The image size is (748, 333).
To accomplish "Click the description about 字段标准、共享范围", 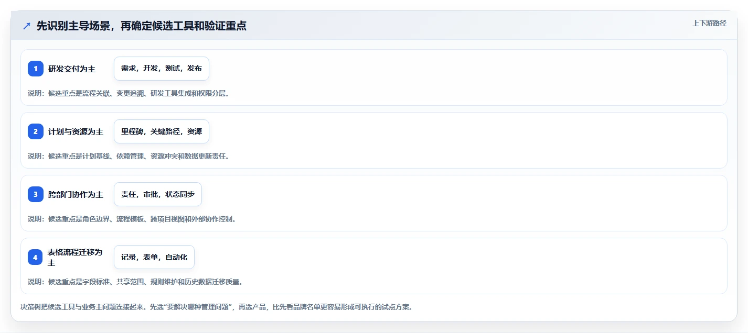I will 135,282.
